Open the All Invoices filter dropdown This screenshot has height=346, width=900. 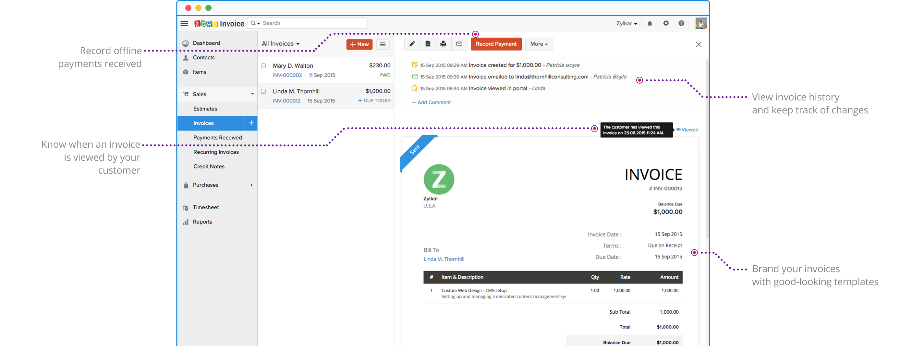[x=281, y=44]
